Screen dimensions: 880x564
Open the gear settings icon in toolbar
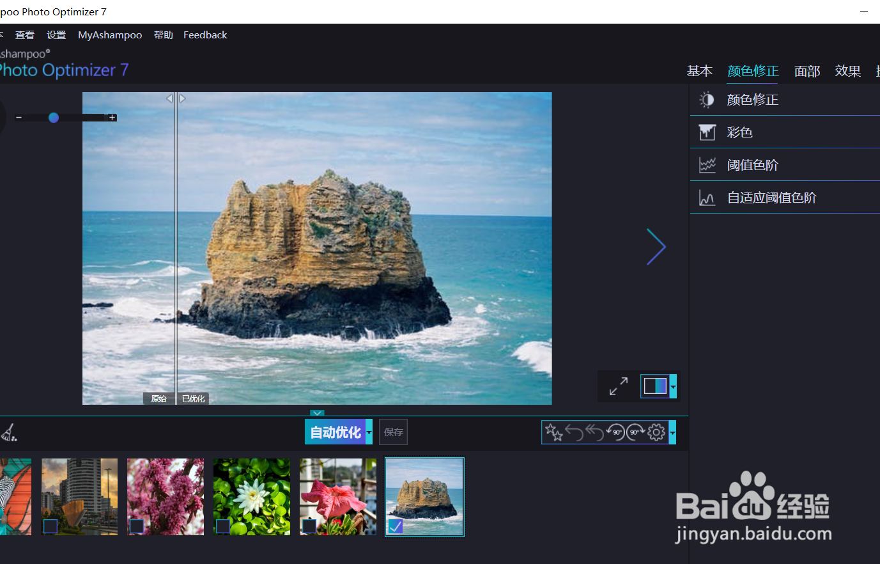(656, 433)
